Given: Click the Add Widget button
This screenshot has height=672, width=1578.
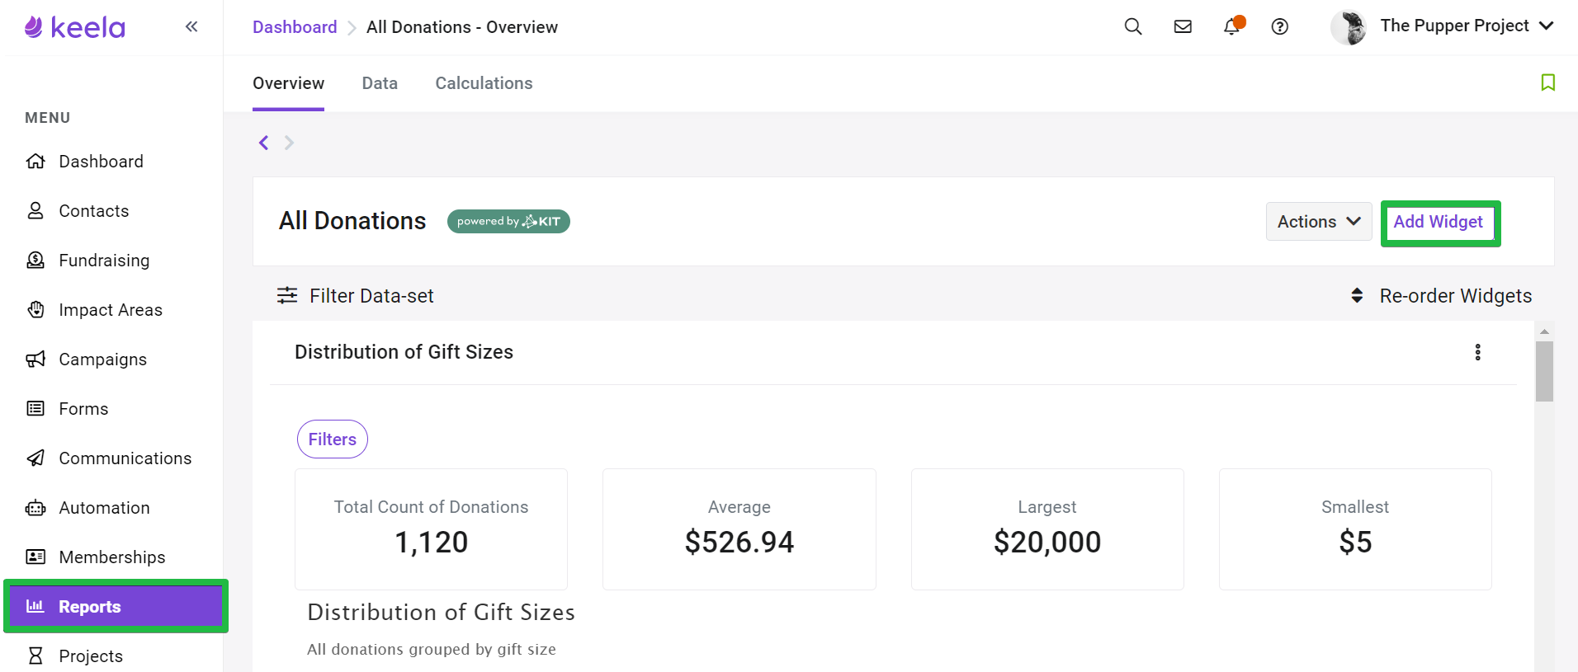Looking at the screenshot, I should click(x=1440, y=223).
